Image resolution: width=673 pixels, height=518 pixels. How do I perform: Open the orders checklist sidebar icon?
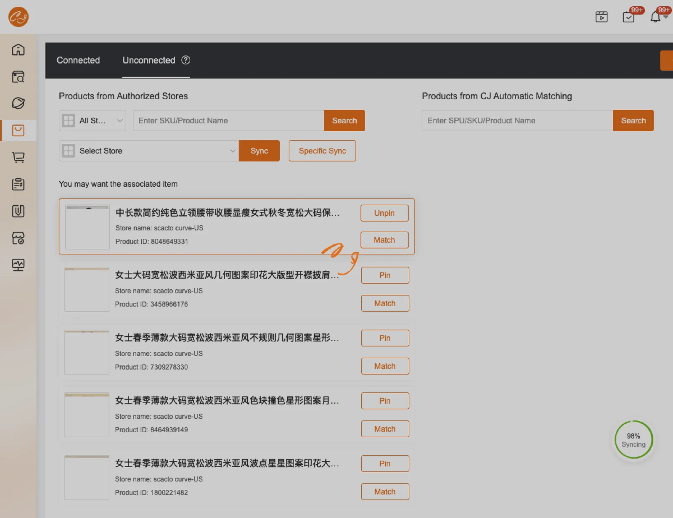pos(18,184)
